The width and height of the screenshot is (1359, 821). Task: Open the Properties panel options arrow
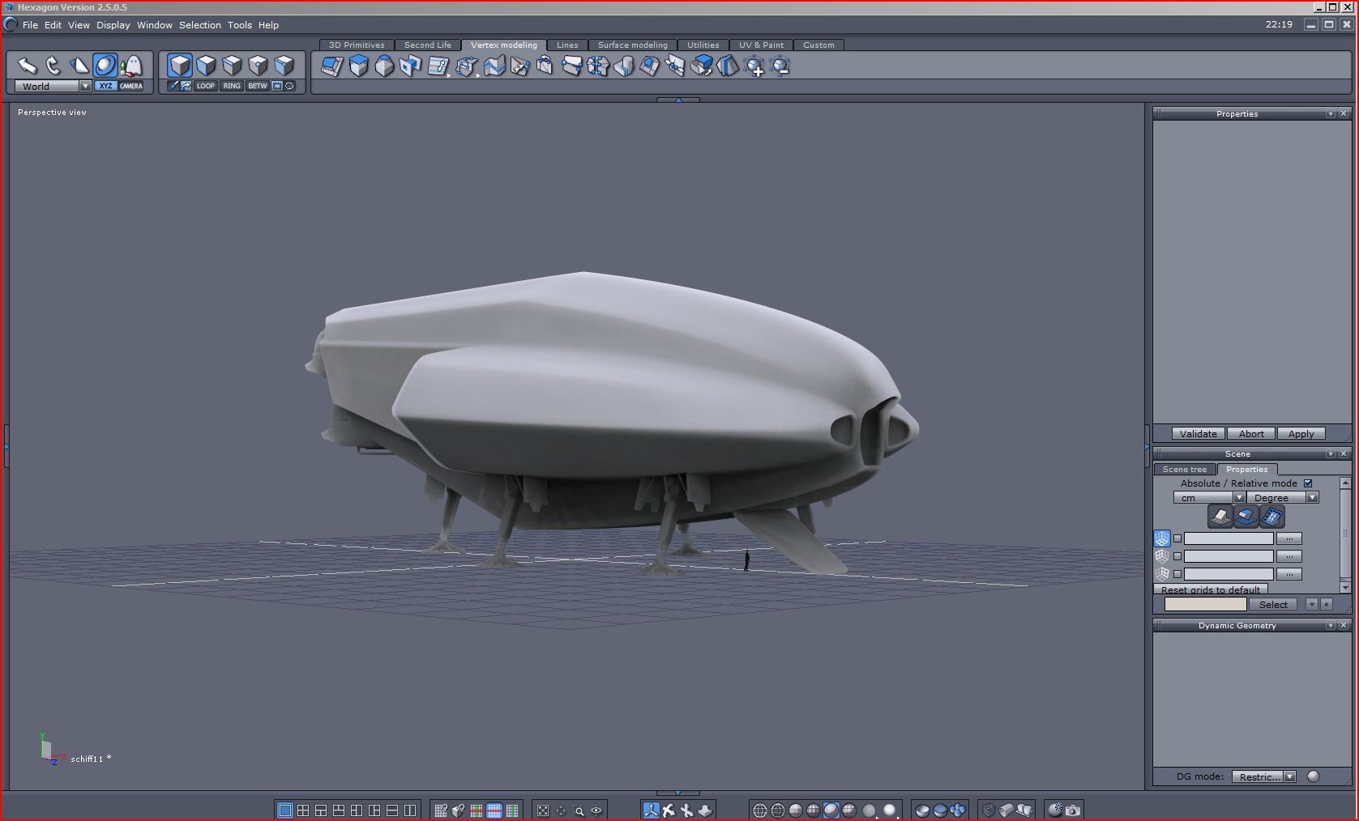(x=1331, y=114)
